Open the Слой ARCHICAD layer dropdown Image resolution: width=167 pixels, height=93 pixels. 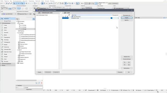(8, 14)
